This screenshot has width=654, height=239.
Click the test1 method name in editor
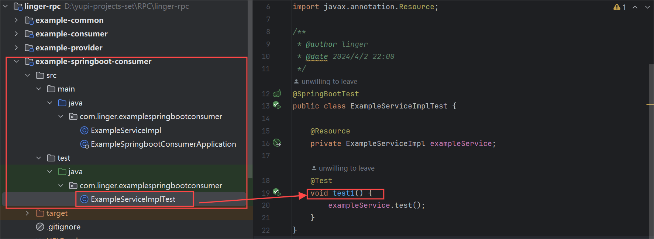[x=343, y=193]
